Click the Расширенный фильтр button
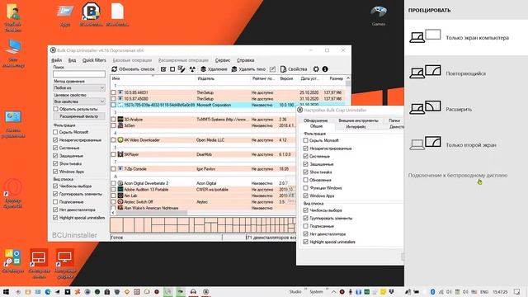 79,116
